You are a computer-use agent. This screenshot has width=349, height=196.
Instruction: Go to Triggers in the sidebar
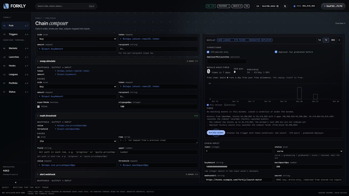tap(15, 34)
